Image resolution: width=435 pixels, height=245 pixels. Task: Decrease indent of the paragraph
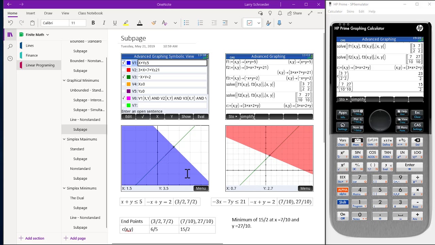tap(214, 23)
